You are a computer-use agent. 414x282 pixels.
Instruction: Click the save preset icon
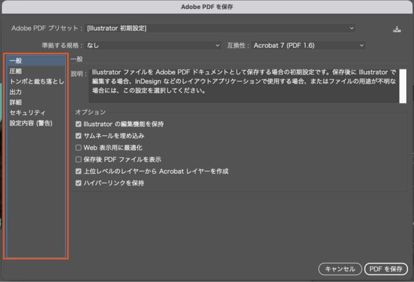click(x=397, y=29)
